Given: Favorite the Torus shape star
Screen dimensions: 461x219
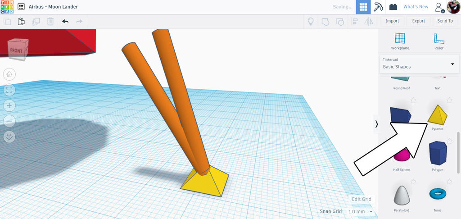Looking at the screenshot, I should 449,182.
